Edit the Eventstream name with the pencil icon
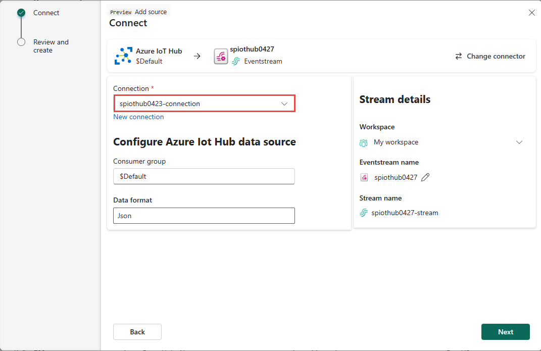Viewport: 541px width, 351px height. pyautogui.click(x=425, y=177)
